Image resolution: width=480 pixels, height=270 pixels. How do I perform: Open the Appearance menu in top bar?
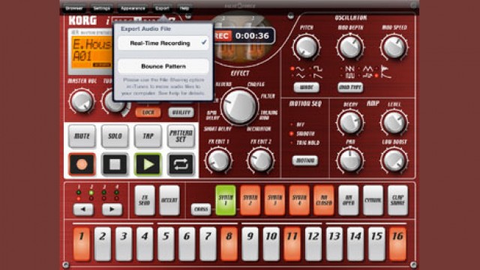[x=133, y=8]
